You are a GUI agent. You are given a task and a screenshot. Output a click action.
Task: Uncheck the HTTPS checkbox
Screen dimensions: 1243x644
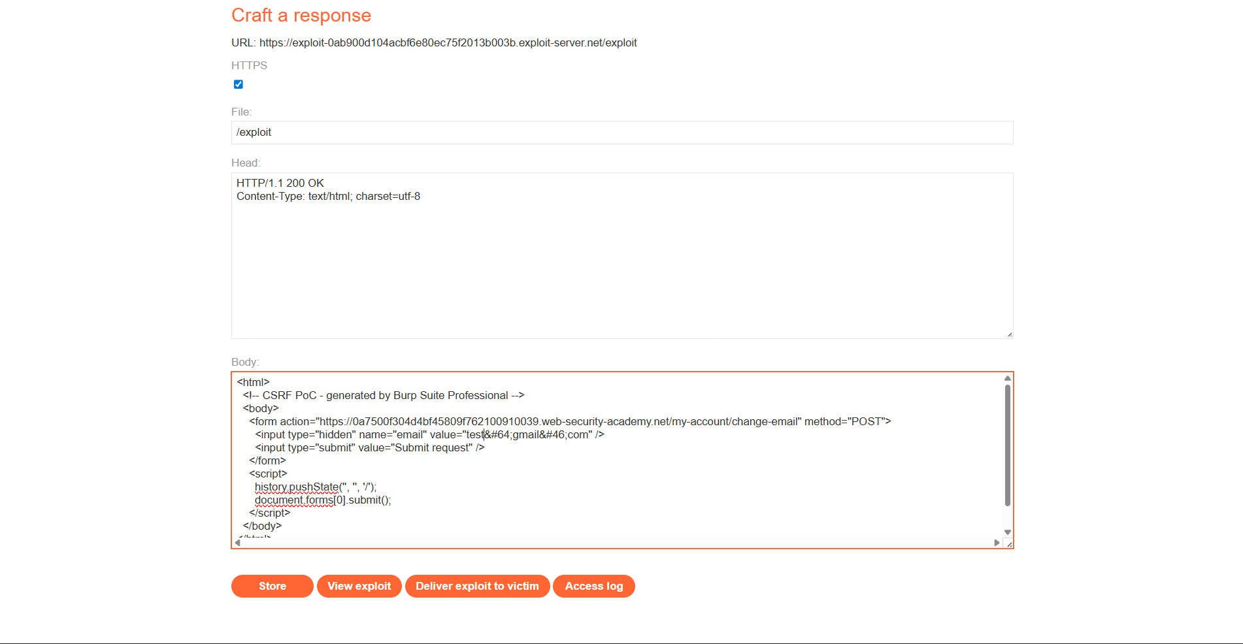point(239,84)
